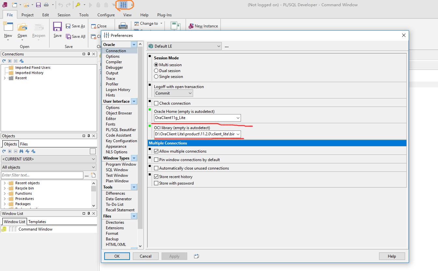Viewport: 438px width, 271px height.
Task: Expand the Recent connections tree node
Action: (5, 78)
